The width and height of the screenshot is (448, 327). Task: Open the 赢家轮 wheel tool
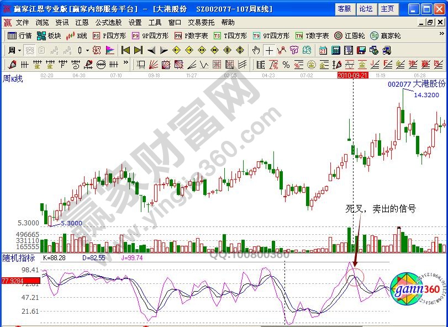click(386, 35)
